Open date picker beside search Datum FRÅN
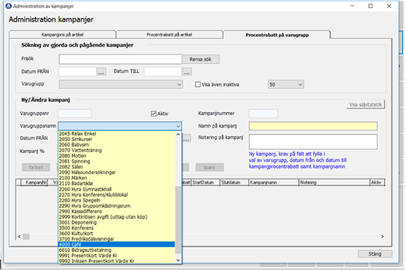Screen dimensions: 405x270 tap(101, 72)
